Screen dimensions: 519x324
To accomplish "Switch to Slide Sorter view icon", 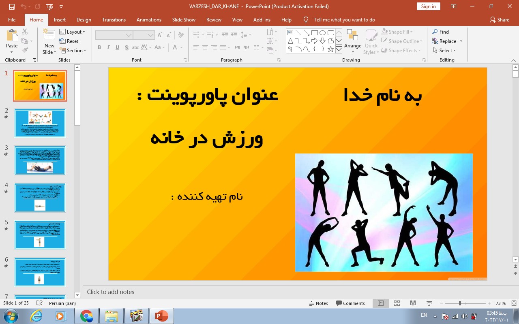I will click(x=397, y=303).
